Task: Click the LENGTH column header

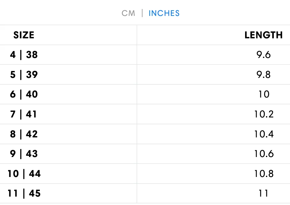Action: (x=263, y=35)
